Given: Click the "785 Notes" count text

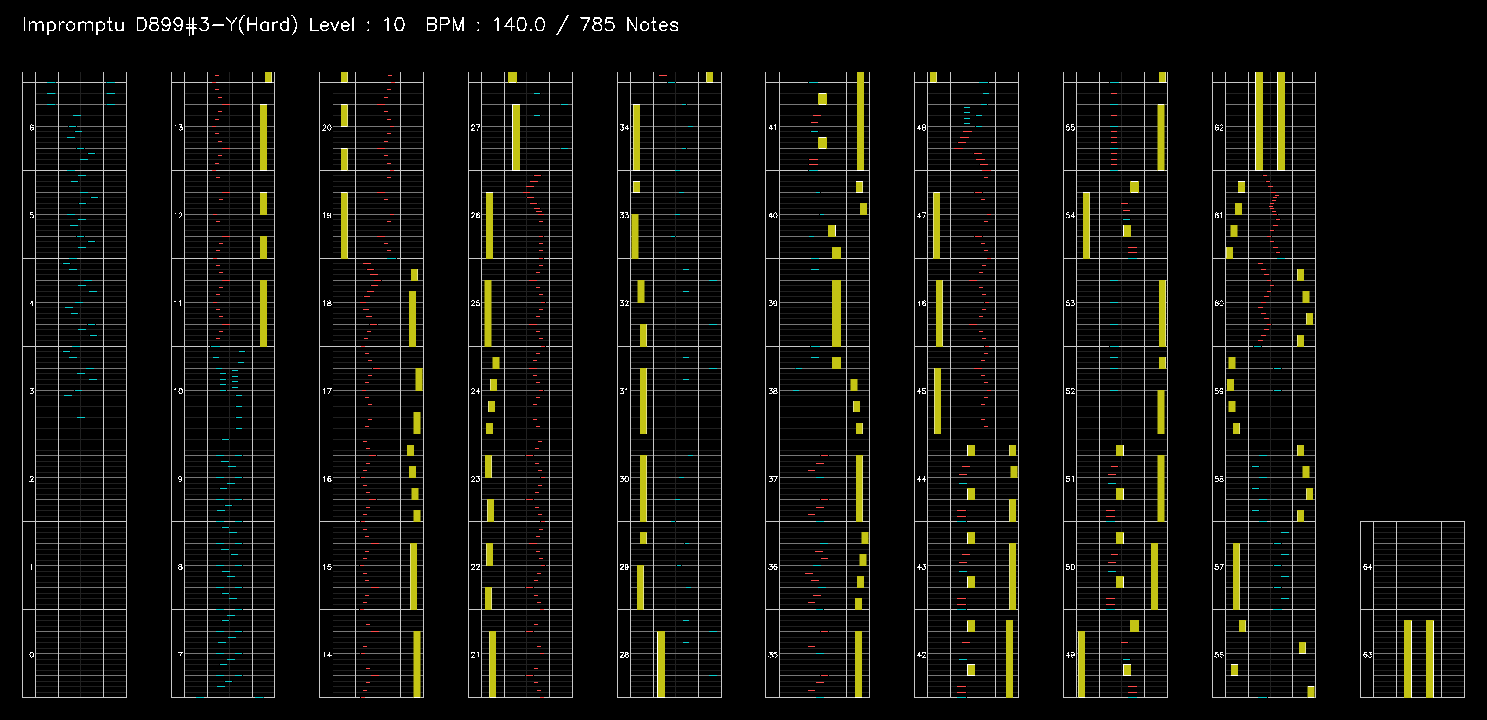Looking at the screenshot, I should (629, 25).
